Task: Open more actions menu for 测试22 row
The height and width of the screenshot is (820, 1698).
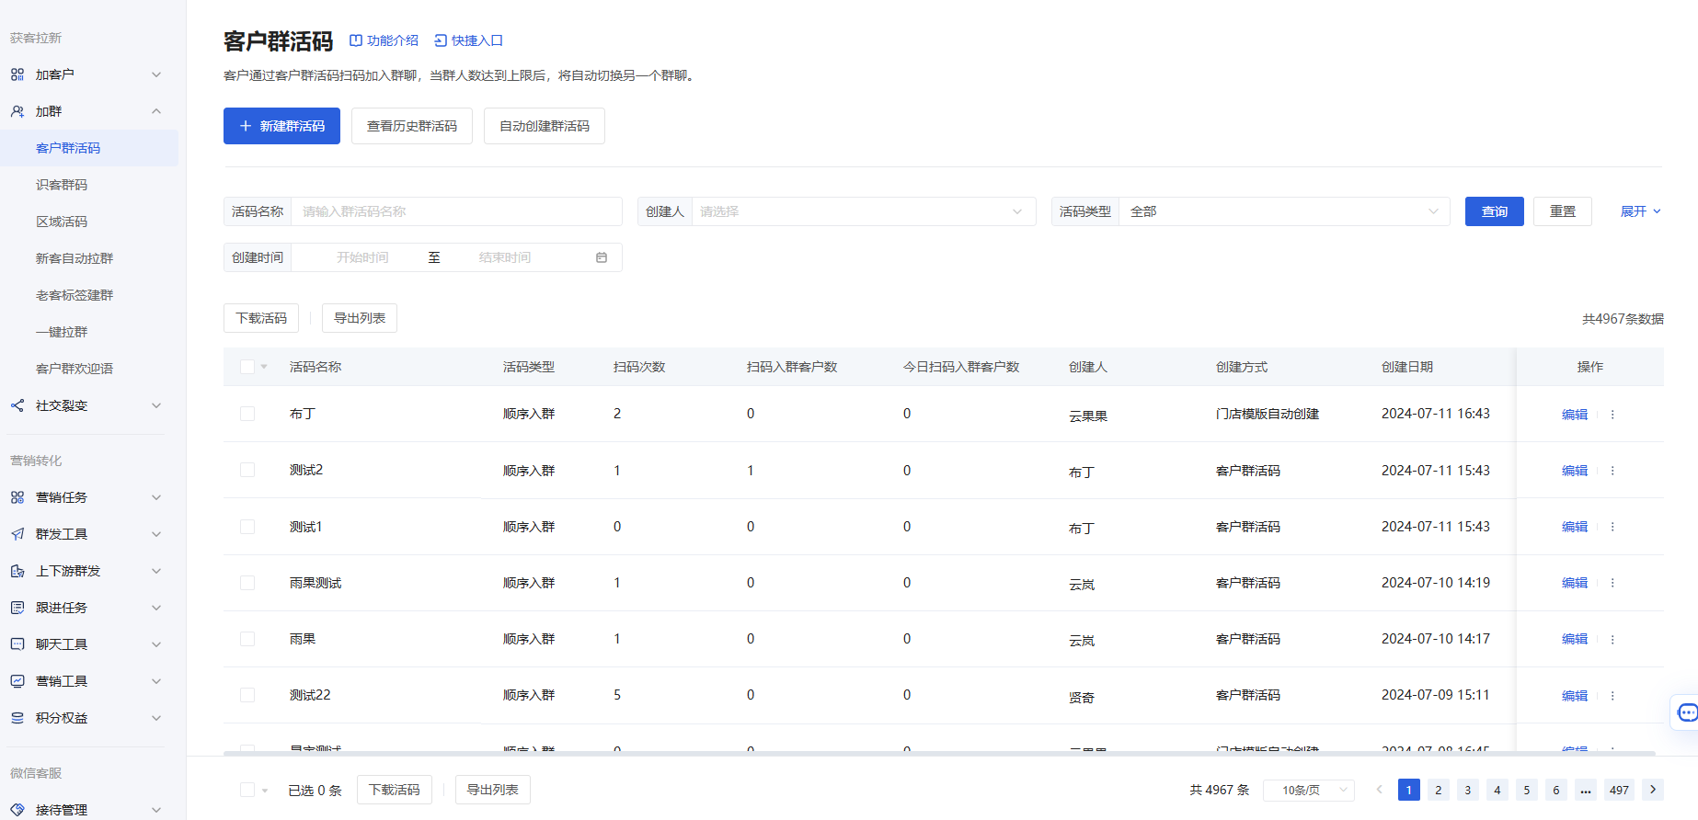Action: pyautogui.click(x=1612, y=696)
